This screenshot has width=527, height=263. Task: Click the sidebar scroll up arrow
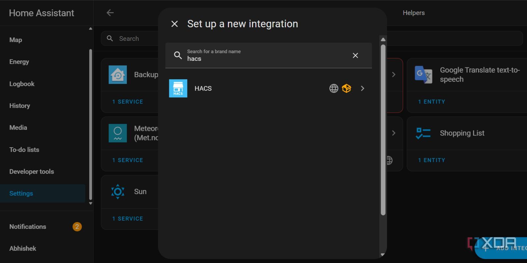[91, 29]
